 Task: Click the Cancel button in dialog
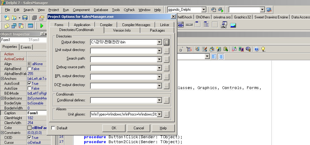pos(139,128)
